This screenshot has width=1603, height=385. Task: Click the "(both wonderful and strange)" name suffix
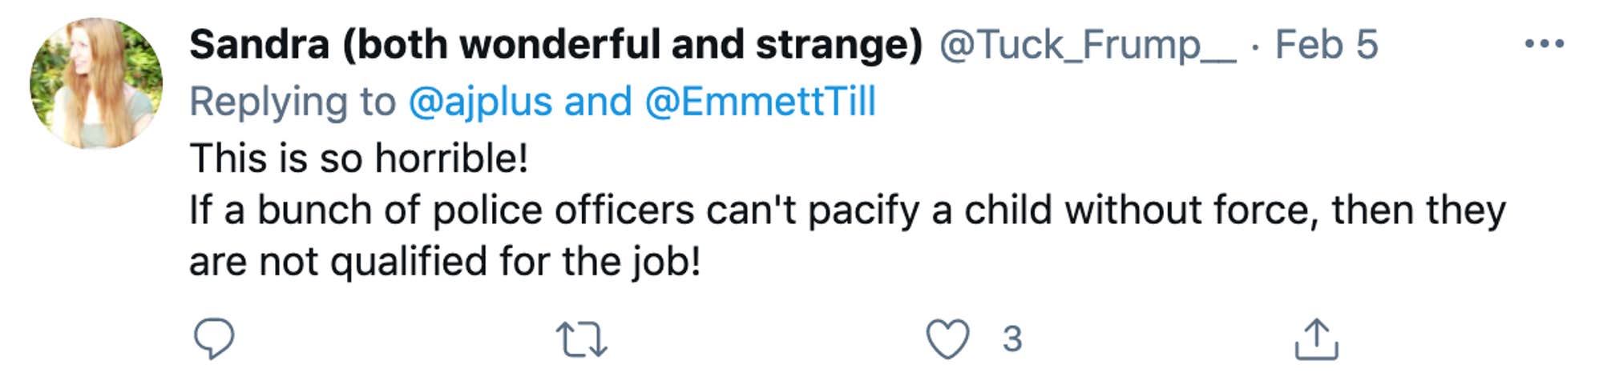[x=633, y=44]
